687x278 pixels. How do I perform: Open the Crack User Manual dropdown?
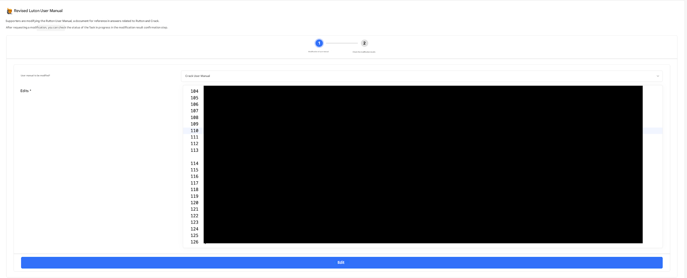422,76
